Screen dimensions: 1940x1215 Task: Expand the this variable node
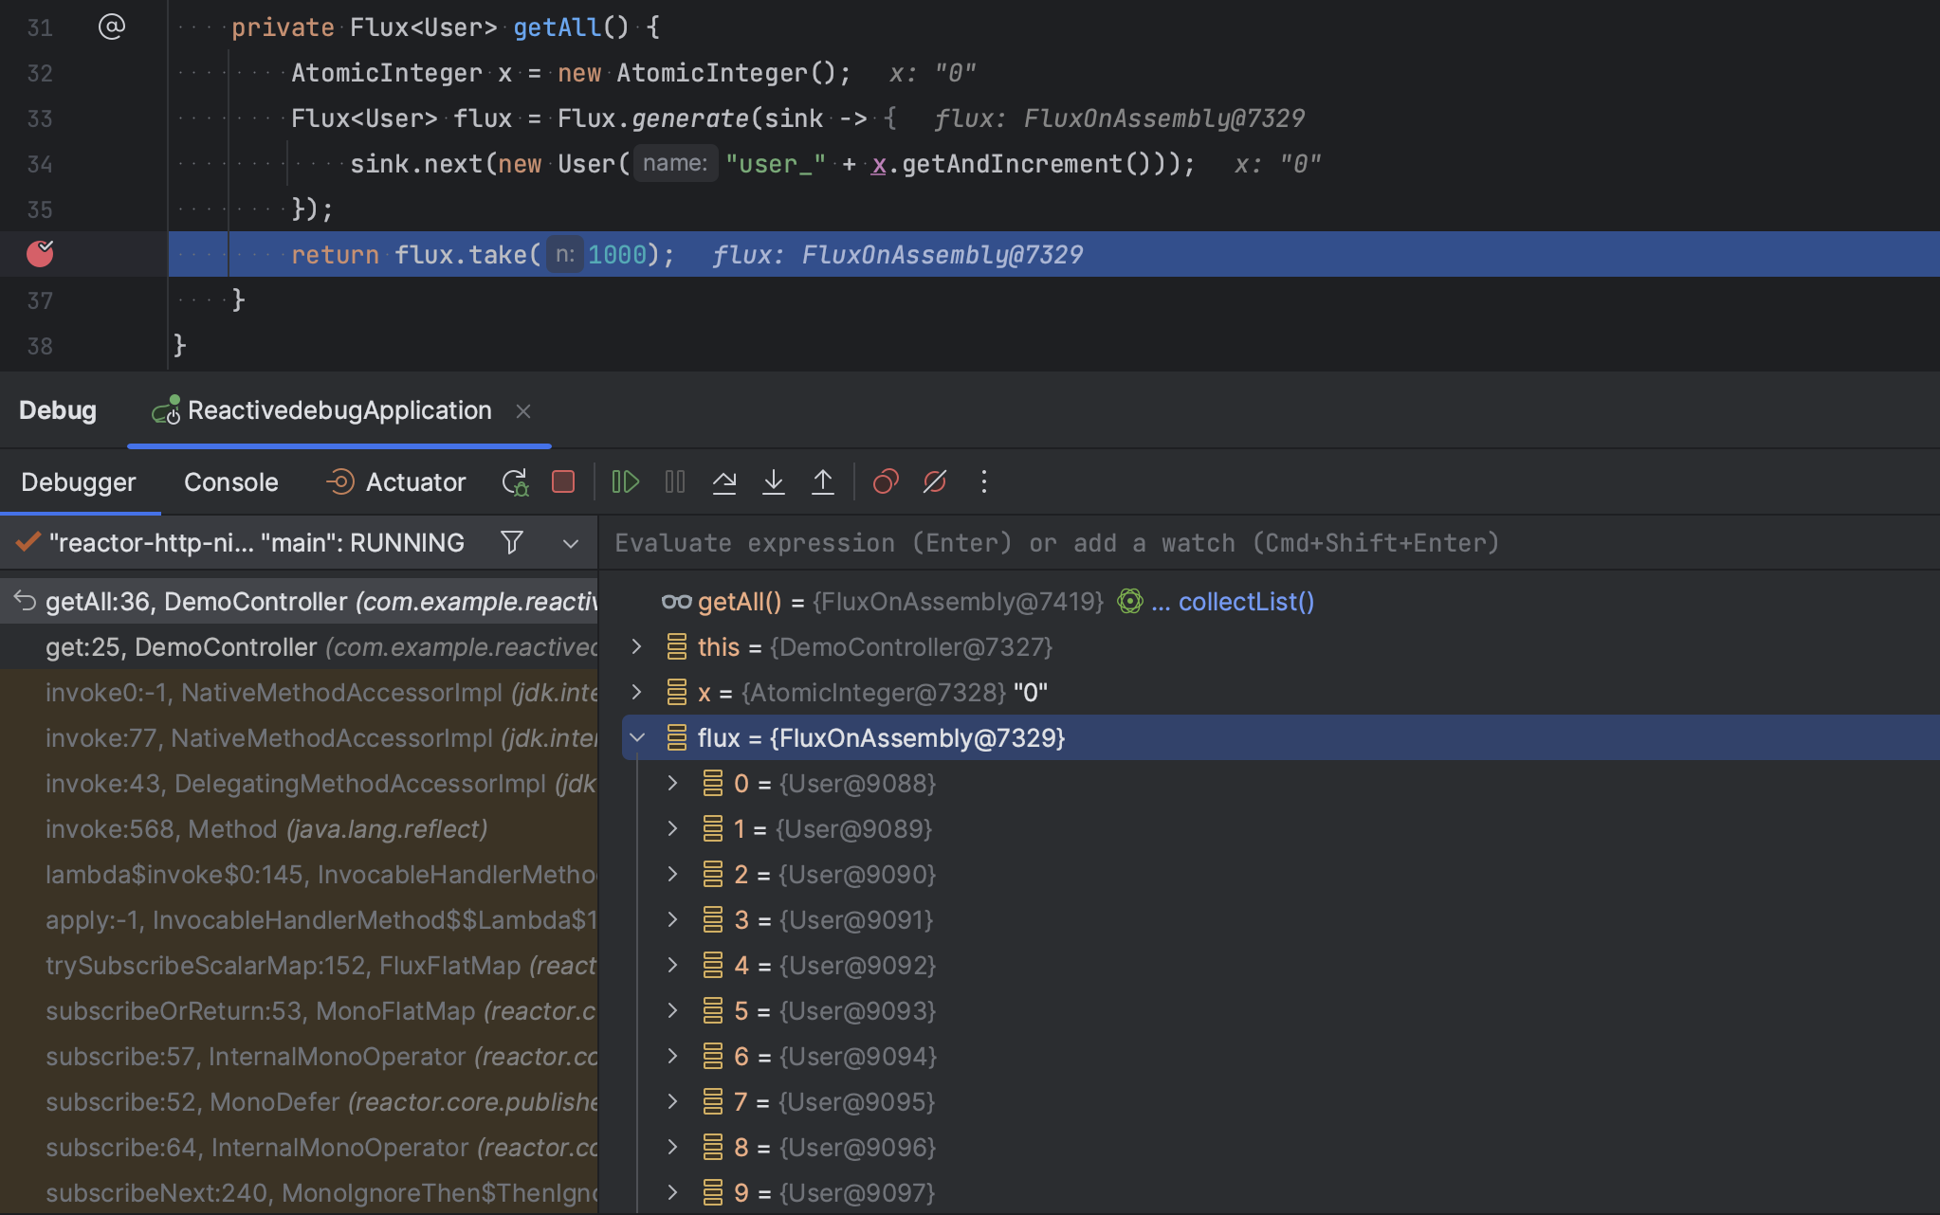pos(635,646)
